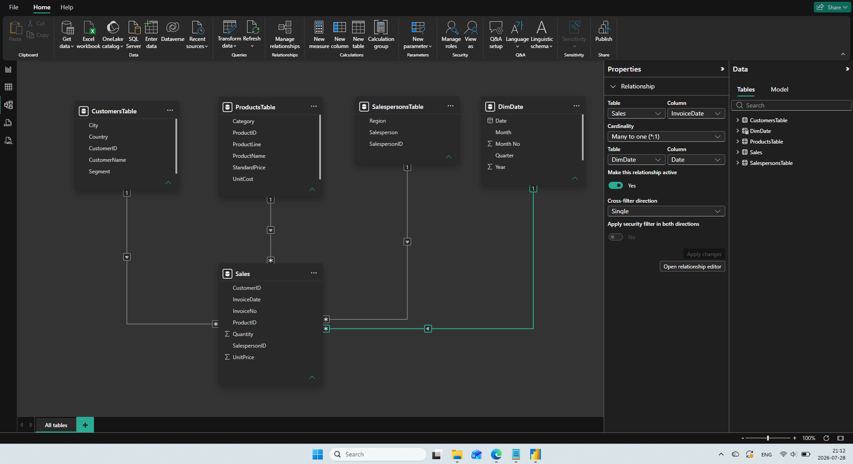
Task: Create a New table
Action: coord(358,35)
